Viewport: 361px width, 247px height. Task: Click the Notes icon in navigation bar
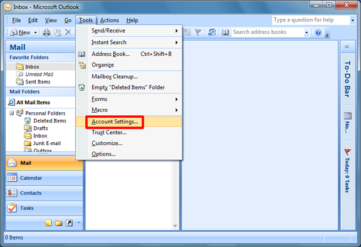pos(48,223)
